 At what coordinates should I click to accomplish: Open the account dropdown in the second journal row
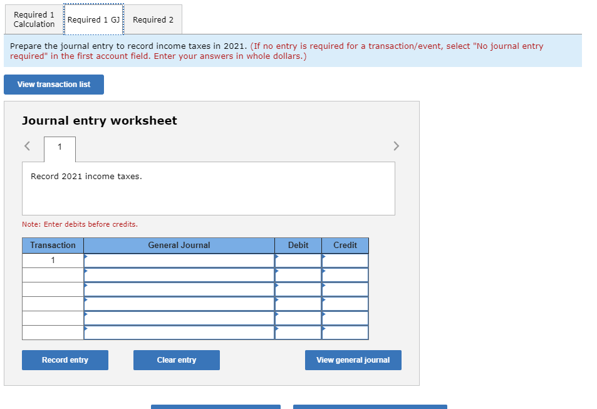(179, 274)
